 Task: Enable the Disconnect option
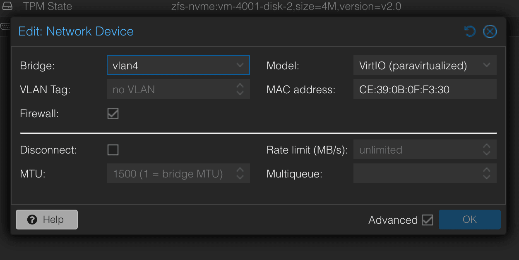[x=113, y=150]
